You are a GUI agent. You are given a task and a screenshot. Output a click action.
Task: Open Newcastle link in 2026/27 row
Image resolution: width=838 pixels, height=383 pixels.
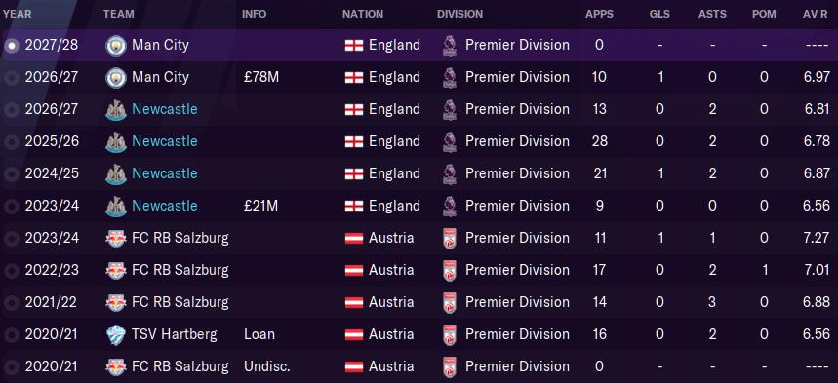(165, 109)
